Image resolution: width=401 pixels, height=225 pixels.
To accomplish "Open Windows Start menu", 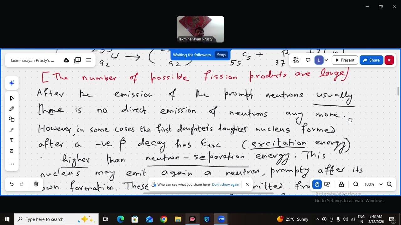I will click(7, 219).
